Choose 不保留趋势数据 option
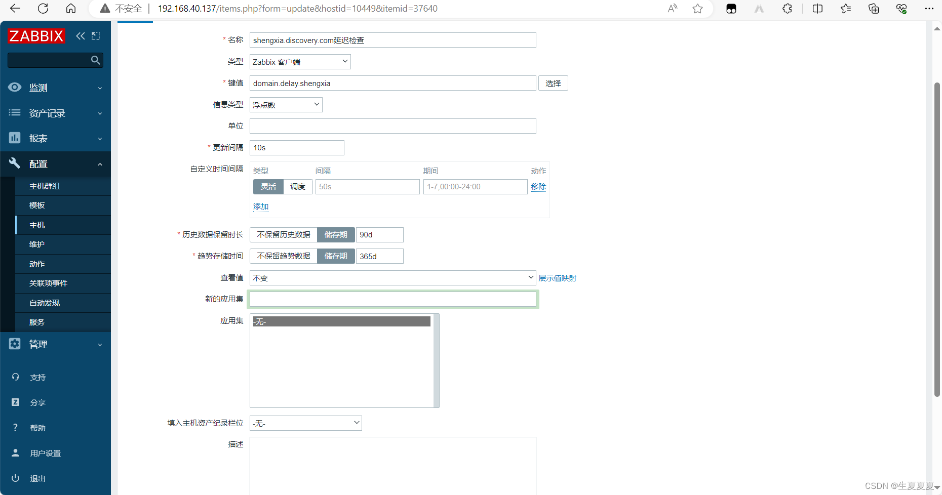942x495 pixels. [284, 256]
